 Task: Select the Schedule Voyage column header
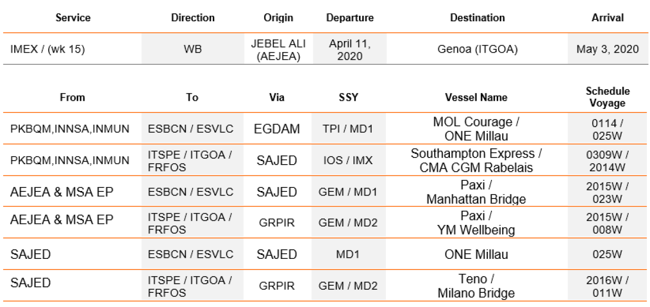coord(607,97)
